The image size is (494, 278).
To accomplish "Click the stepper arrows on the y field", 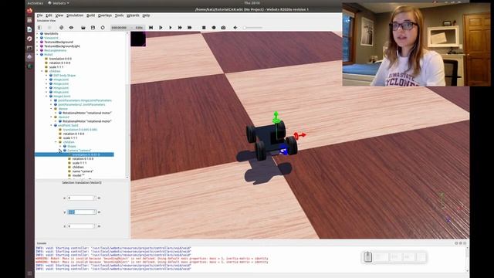I will 95,212.
